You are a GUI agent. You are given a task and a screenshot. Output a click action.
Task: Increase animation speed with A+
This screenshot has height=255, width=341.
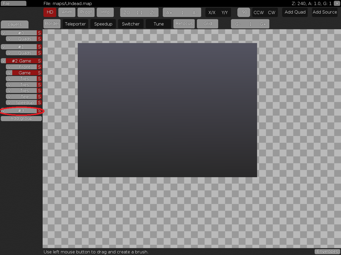tap(169, 12)
